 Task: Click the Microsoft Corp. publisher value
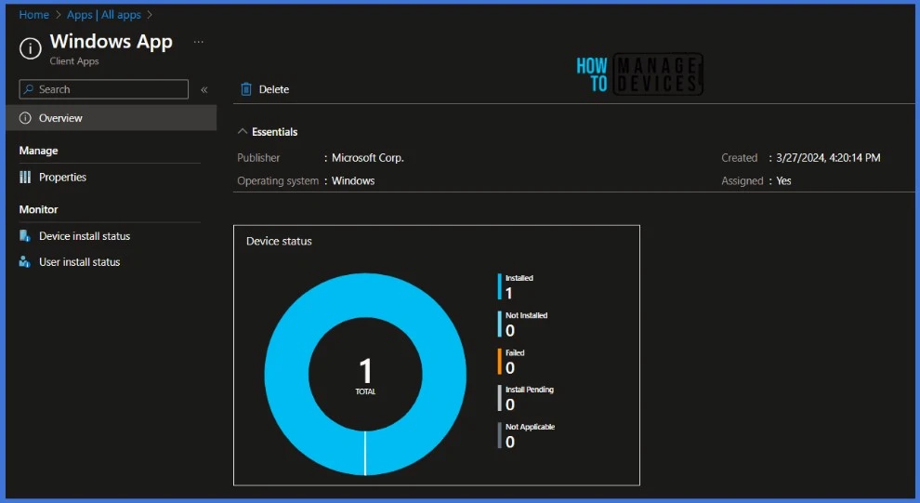click(x=368, y=158)
